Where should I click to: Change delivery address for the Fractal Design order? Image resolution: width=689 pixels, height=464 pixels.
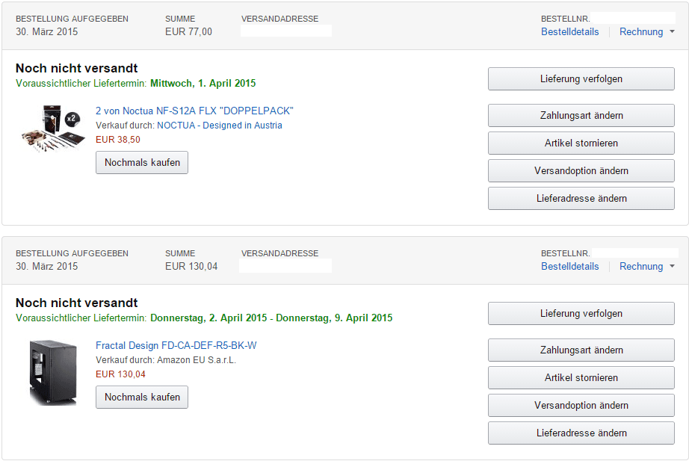pyautogui.click(x=581, y=433)
